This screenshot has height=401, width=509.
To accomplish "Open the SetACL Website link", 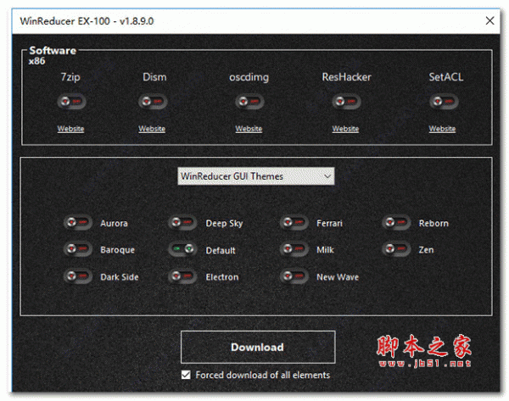I will tap(442, 129).
